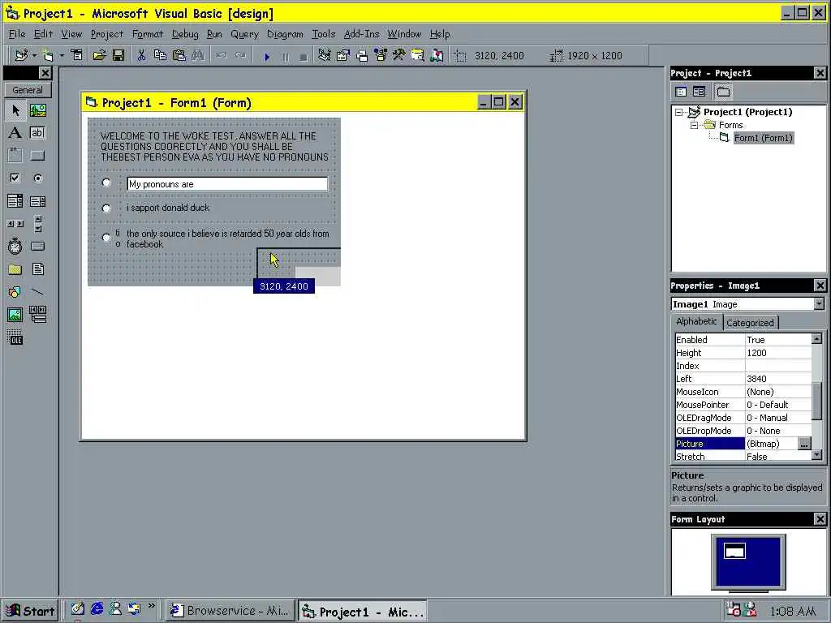Image resolution: width=831 pixels, height=623 pixels.
Task: Select the CommandButton control tool
Action: click(37, 155)
